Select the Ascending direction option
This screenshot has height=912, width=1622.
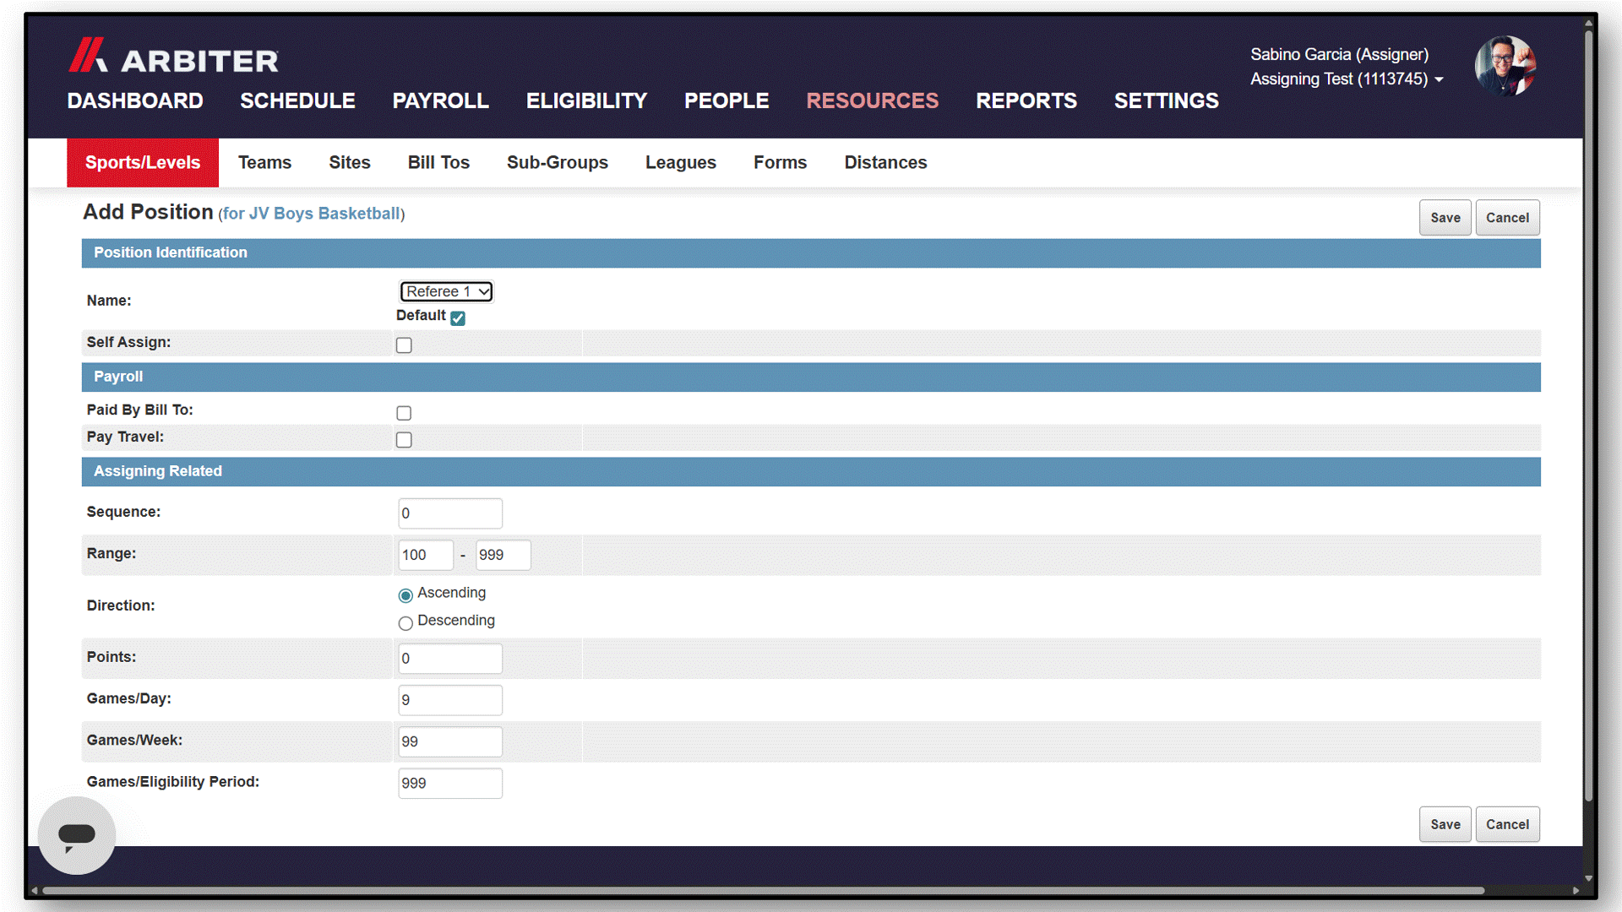tap(405, 595)
